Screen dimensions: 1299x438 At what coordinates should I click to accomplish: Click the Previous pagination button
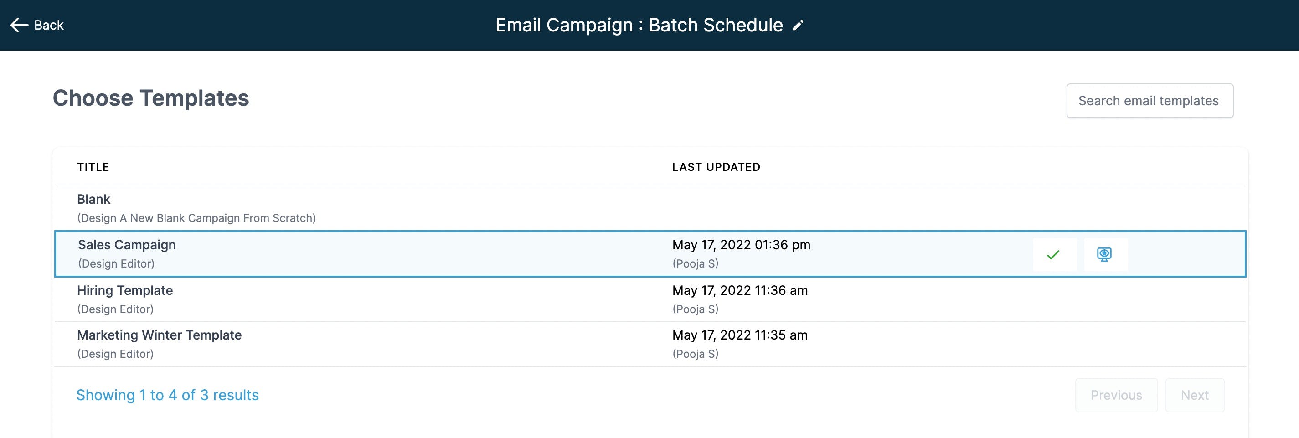(x=1116, y=395)
